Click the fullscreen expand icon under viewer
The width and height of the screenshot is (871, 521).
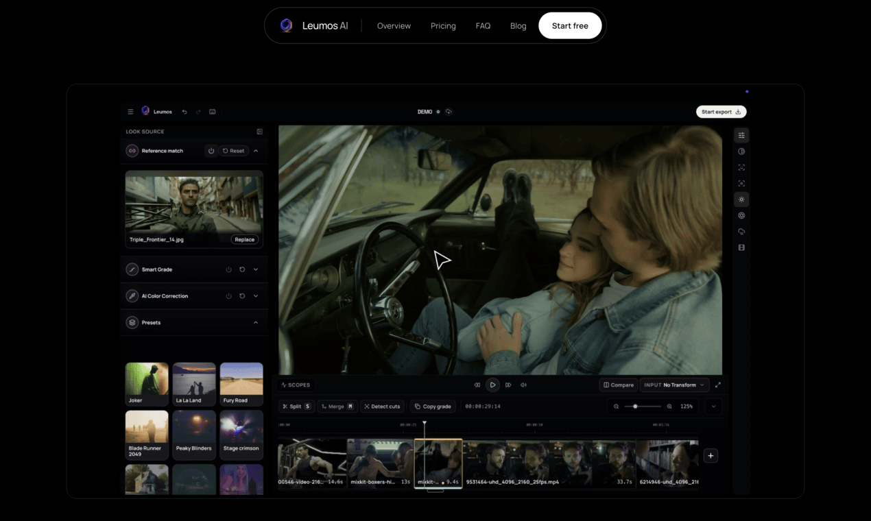click(718, 385)
